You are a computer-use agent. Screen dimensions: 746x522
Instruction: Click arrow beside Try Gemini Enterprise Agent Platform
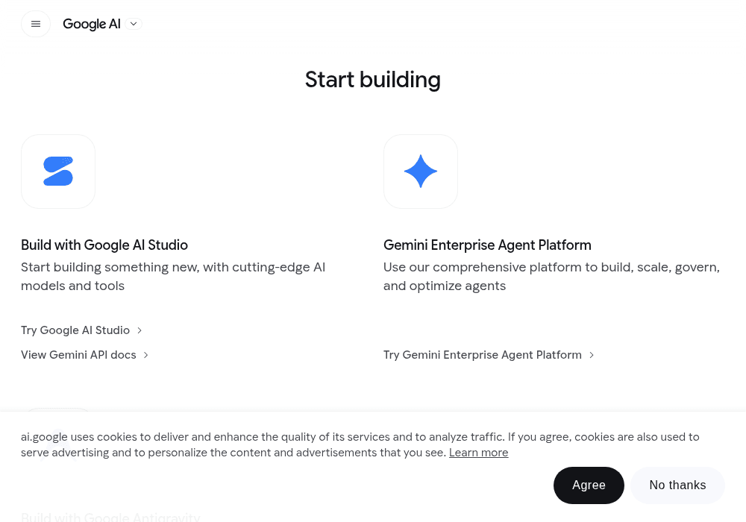pyautogui.click(x=592, y=355)
